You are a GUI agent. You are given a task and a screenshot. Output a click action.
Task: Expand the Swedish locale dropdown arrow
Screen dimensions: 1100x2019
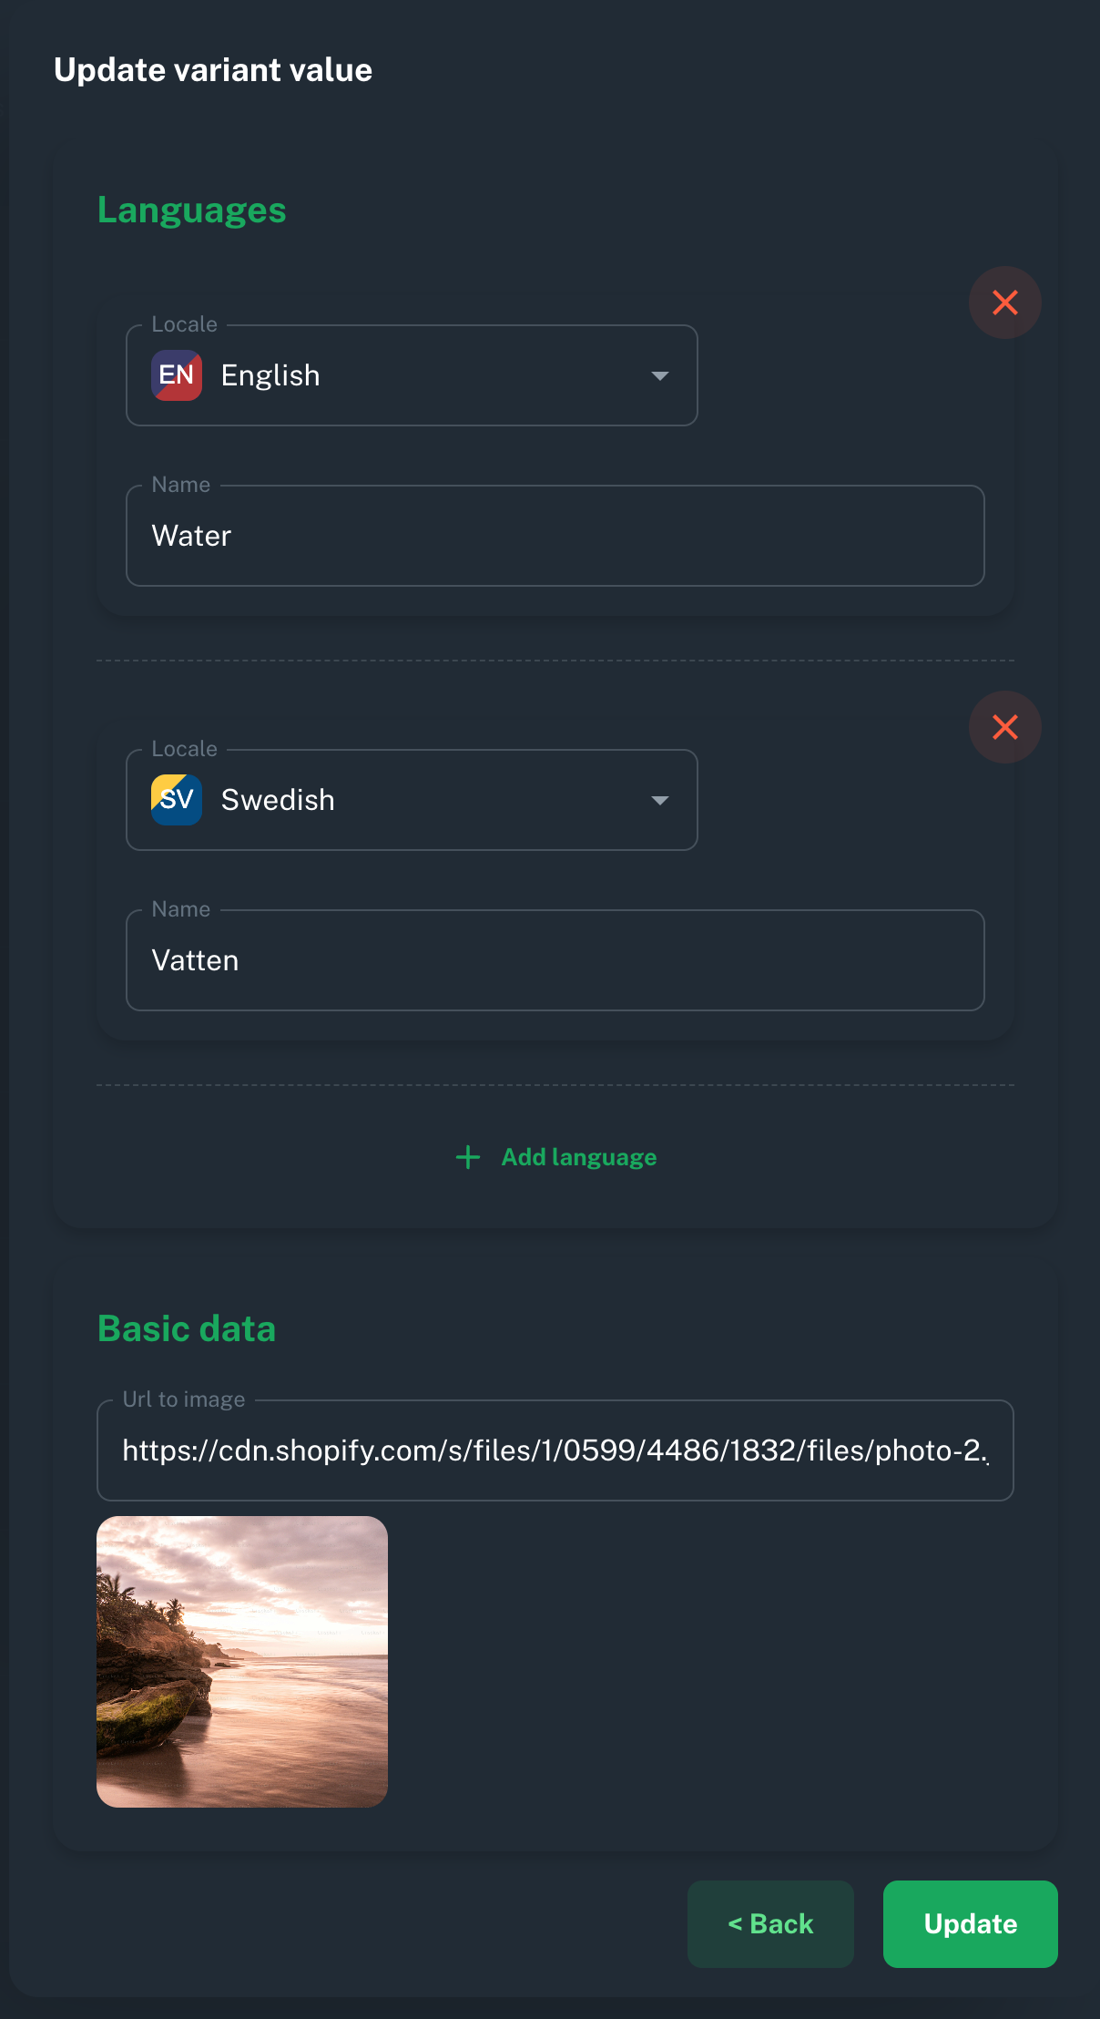click(x=660, y=801)
